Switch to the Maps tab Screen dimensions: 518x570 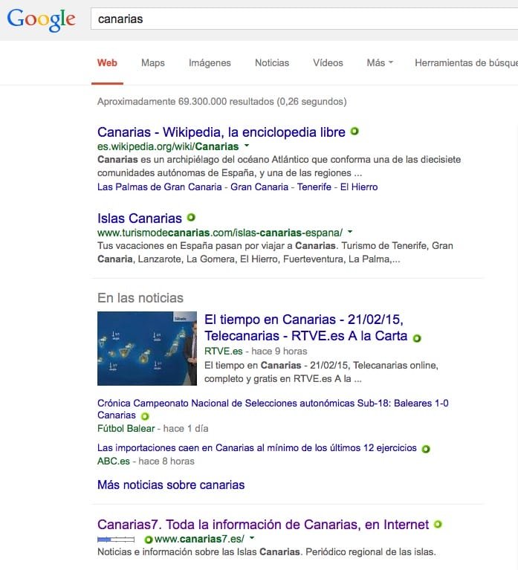[x=153, y=63]
